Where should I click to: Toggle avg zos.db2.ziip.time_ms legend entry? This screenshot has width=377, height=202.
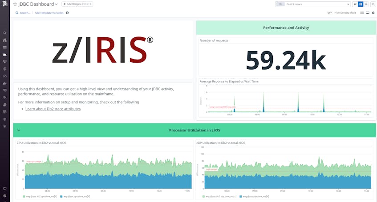coord(219,197)
